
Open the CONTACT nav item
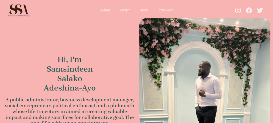[x=166, y=10]
